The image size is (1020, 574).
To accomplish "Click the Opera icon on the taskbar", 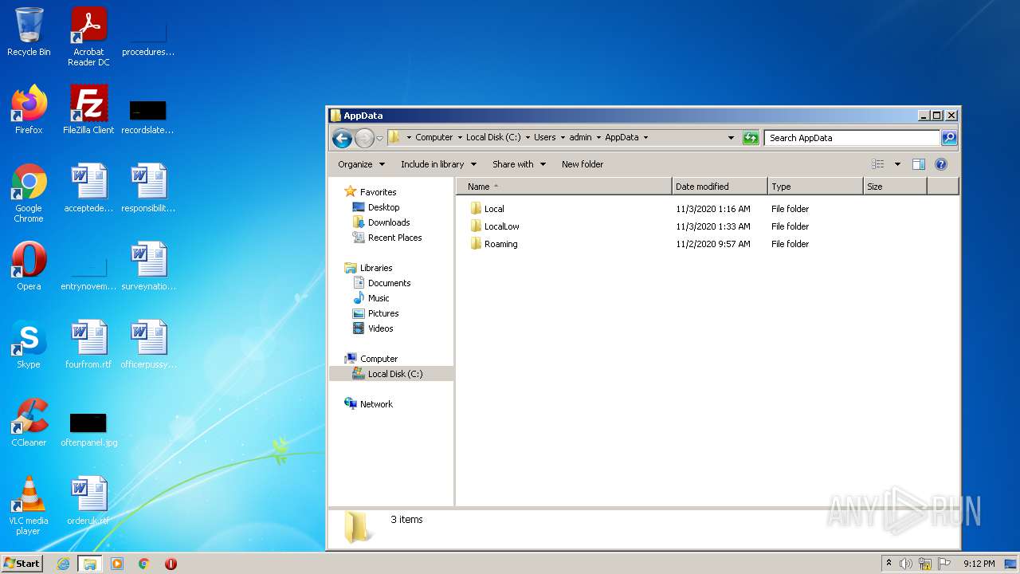I will (171, 564).
